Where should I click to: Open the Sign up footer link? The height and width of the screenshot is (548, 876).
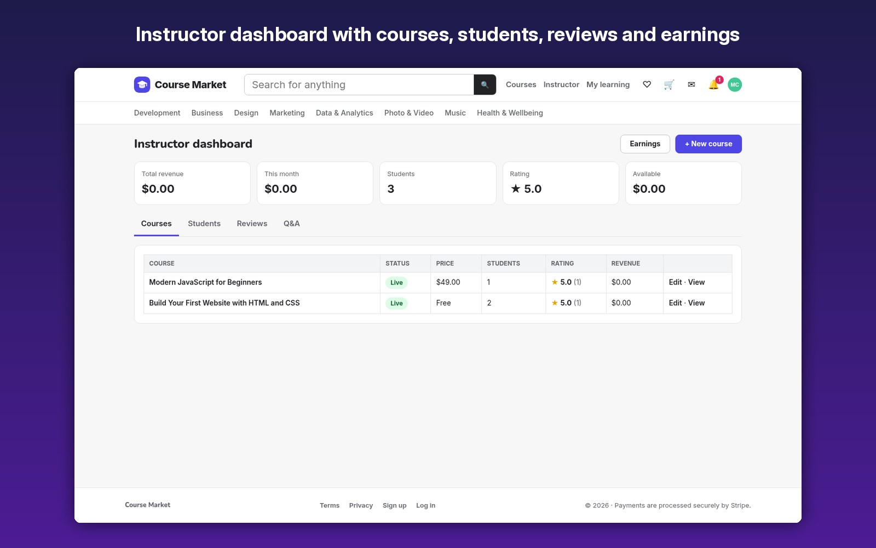[394, 505]
